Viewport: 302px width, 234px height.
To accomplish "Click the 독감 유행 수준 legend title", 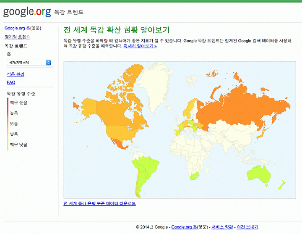I will tap(21, 94).
